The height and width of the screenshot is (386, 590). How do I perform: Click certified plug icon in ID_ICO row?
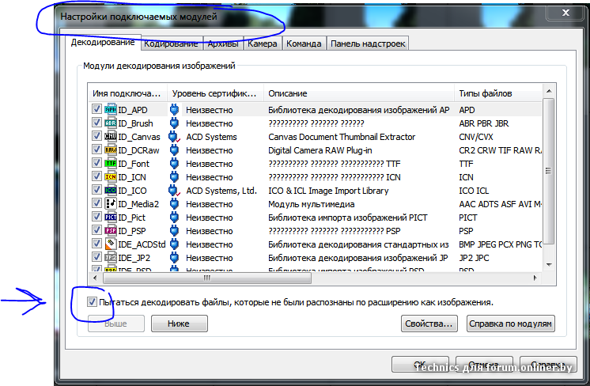click(174, 191)
